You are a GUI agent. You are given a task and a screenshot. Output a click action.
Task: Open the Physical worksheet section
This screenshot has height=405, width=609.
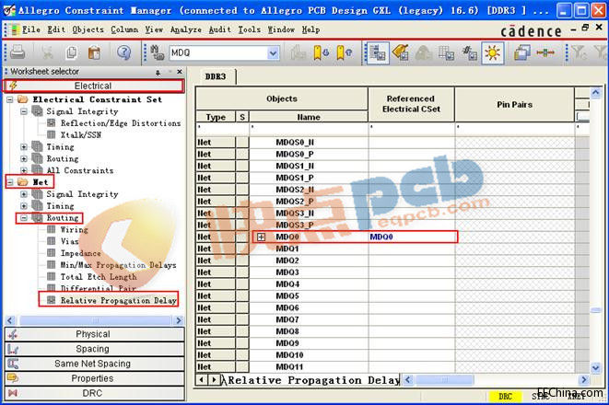tap(93, 334)
